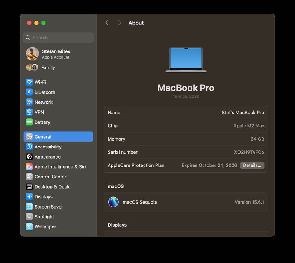Click the Family avatars icon
The height and width of the screenshot is (263, 295).
[x=32, y=67]
